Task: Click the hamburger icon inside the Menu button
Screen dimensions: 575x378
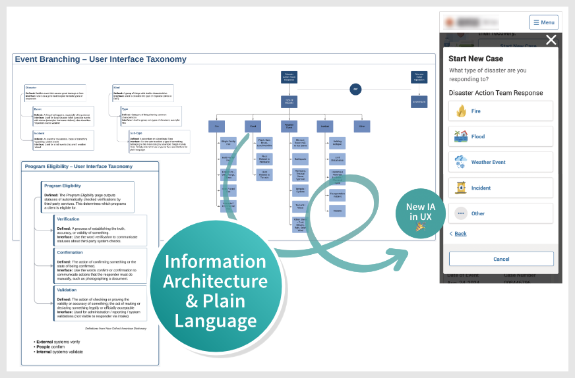Action: pos(536,22)
